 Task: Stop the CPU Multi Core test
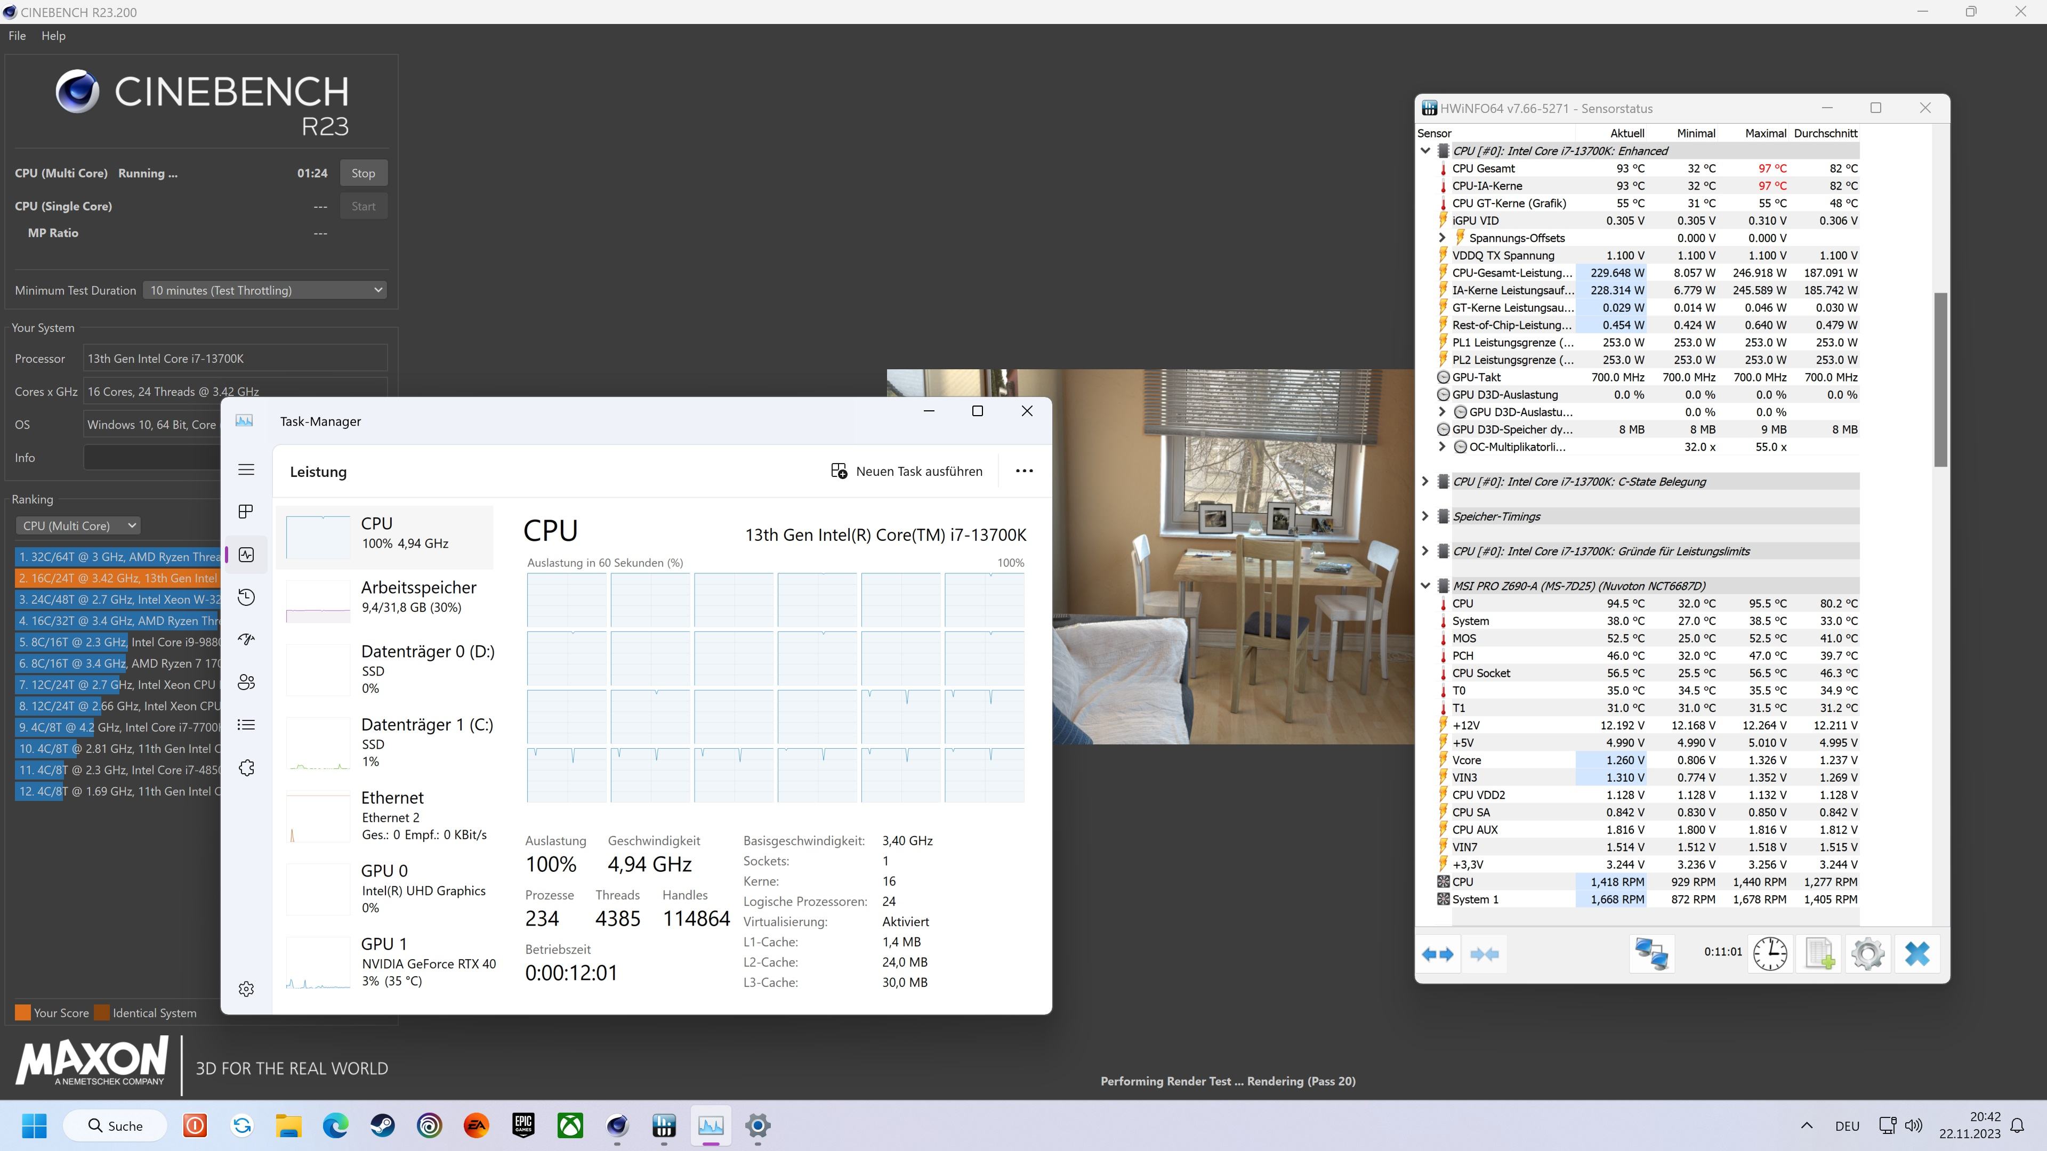tap(363, 173)
